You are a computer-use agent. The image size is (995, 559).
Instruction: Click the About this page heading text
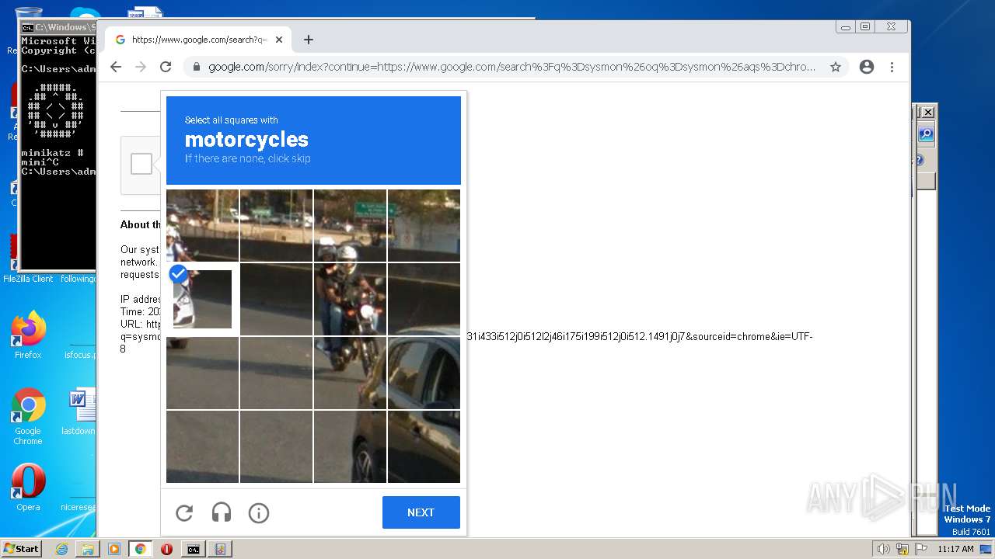140,224
